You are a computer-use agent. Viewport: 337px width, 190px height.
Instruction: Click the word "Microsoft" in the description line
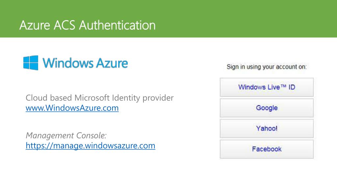pos(92,98)
